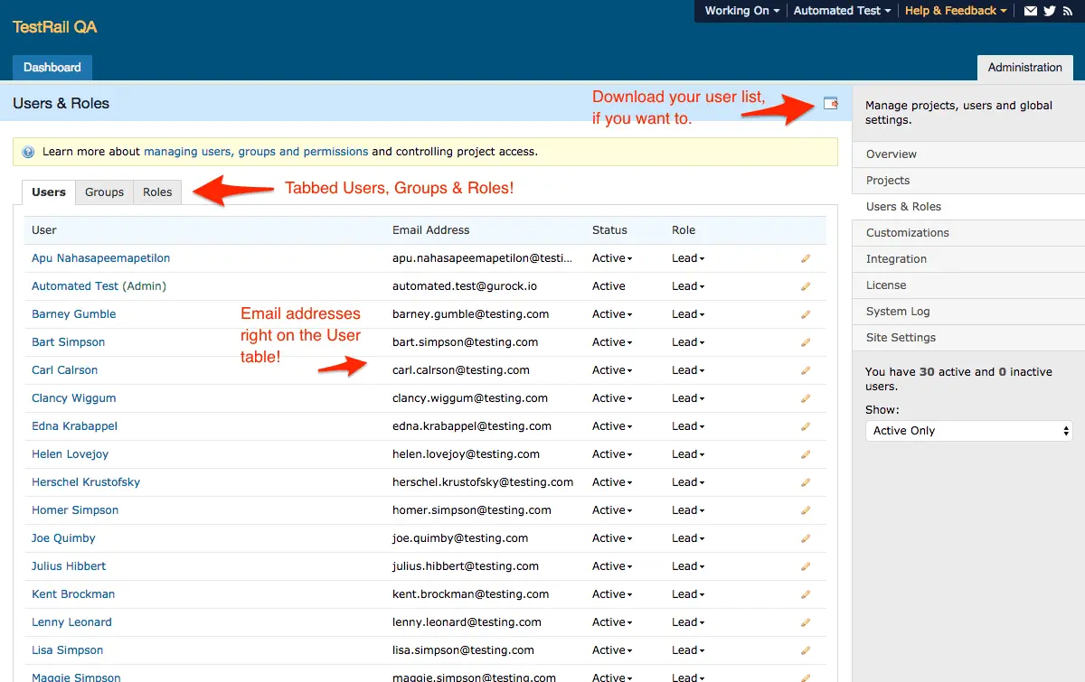Select Users & Roles in the admin sidebar
The height and width of the screenshot is (682, 1085).
[968, 207]
